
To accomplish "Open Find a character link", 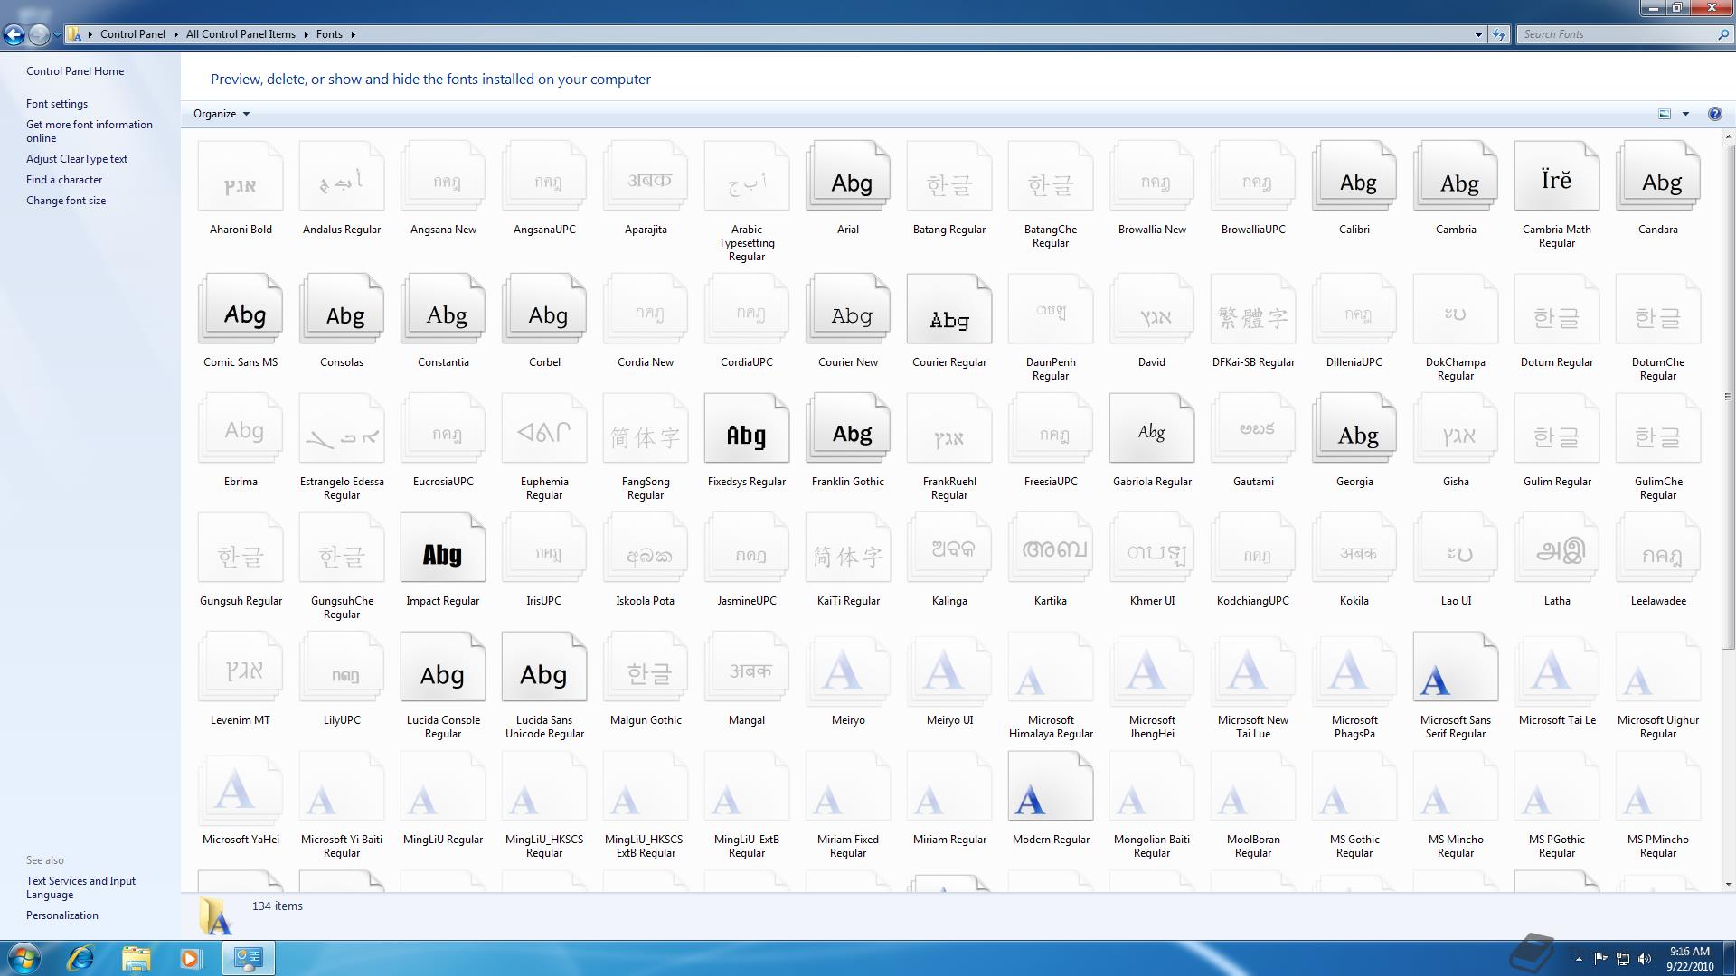I will pyautogui.click(x=64, y=180).
